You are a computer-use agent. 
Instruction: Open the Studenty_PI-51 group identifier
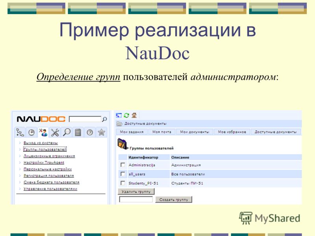pyautogui.click(x=143, y=183)
